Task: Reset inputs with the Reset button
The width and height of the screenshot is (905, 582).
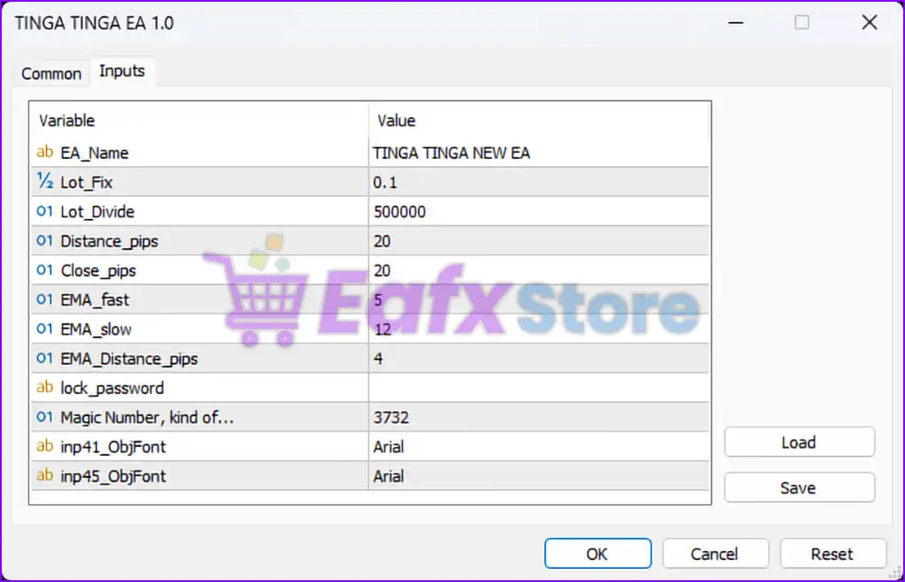Action: click(833, 554)
